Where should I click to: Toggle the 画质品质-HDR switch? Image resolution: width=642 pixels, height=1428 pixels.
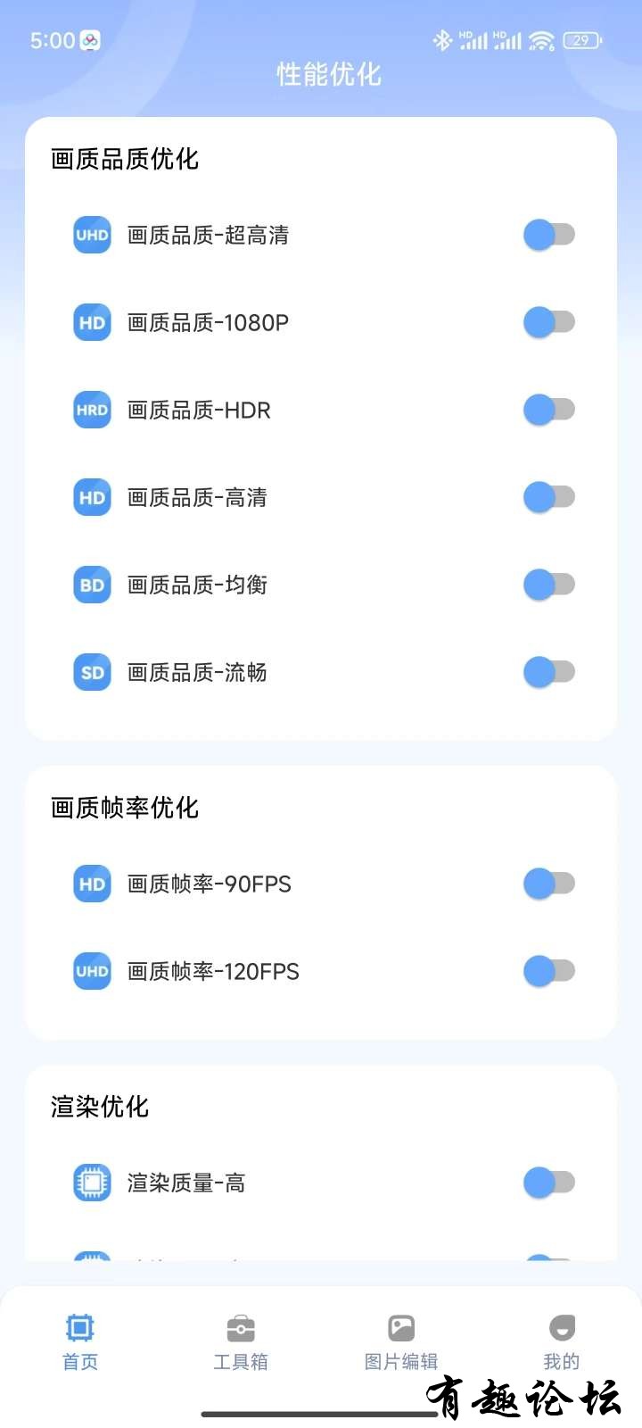point(549,410)
